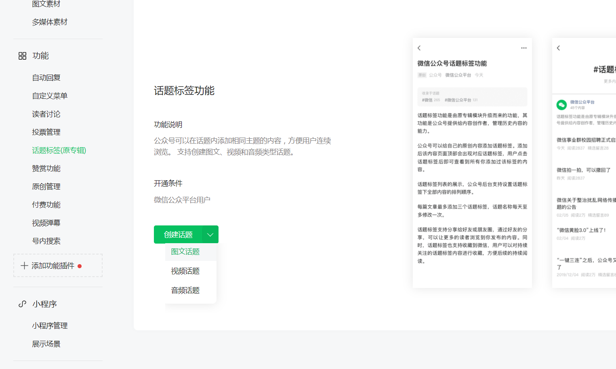Open 小程序管理 in the sidebar
Viewport: 616px width, 369px height.
pos(50,326)
